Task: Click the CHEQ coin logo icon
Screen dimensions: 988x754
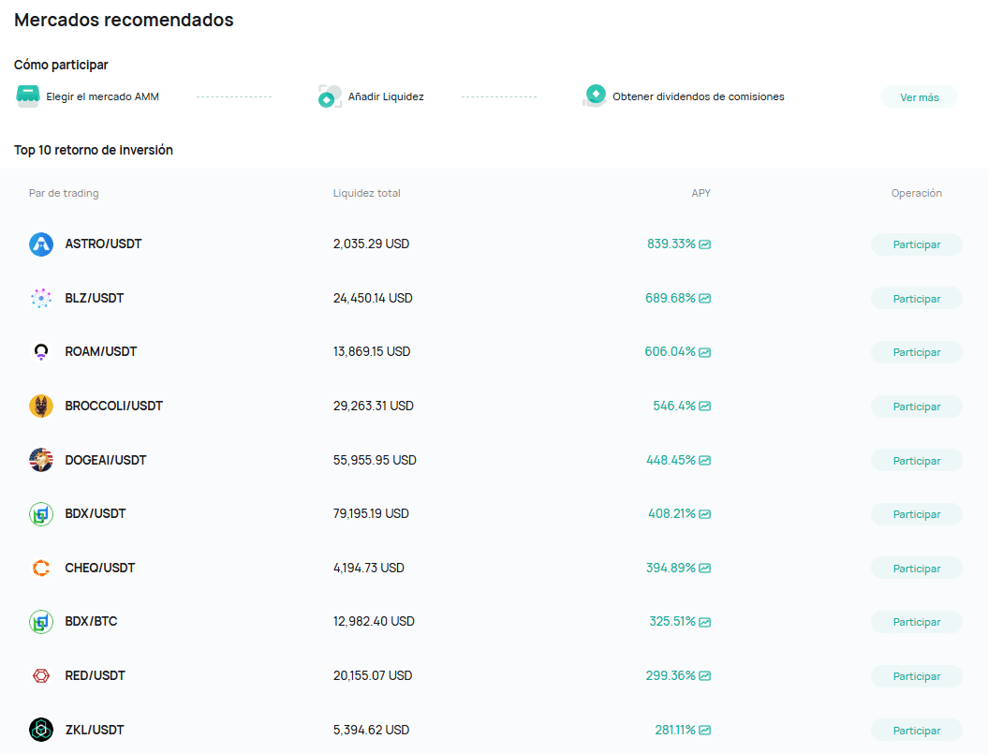Action: (x=41, y=568)
